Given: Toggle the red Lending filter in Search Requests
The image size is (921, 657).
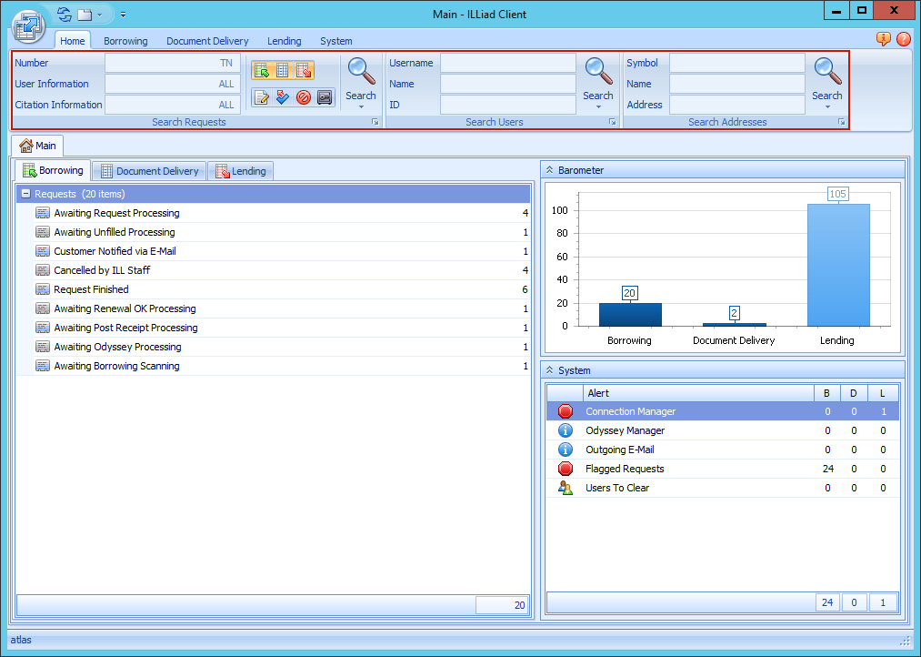Looking at the screenshot, I should pyautogui.click(x=304, y=70).
